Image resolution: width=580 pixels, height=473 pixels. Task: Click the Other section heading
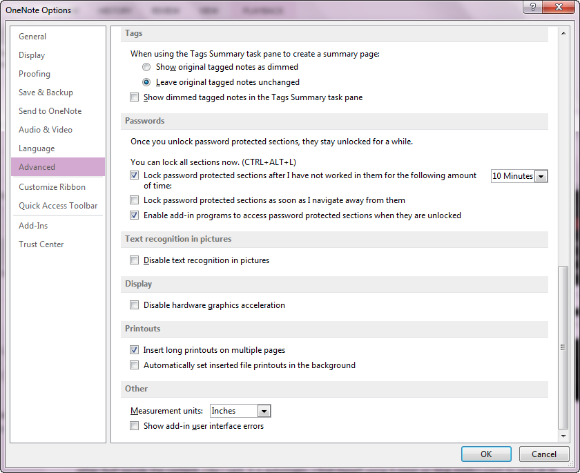click(136, 389)
